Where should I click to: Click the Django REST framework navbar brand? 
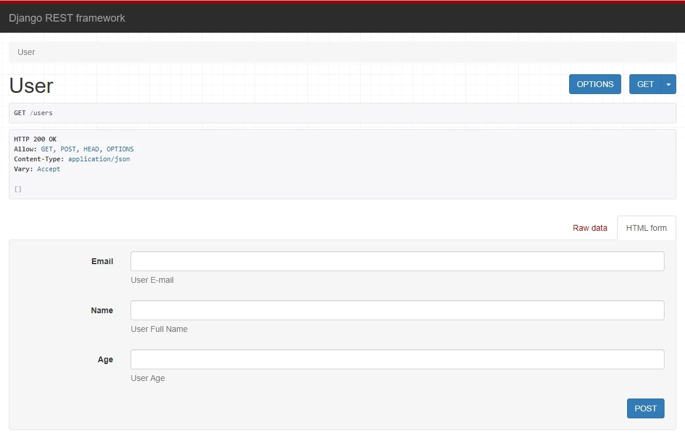(67, 18)
